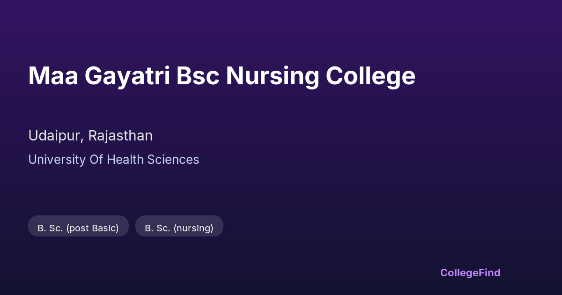This screenshot has width=562, height=295.
Task: Click "B. Sc." in the second course tag
Action: click(157, 228)
